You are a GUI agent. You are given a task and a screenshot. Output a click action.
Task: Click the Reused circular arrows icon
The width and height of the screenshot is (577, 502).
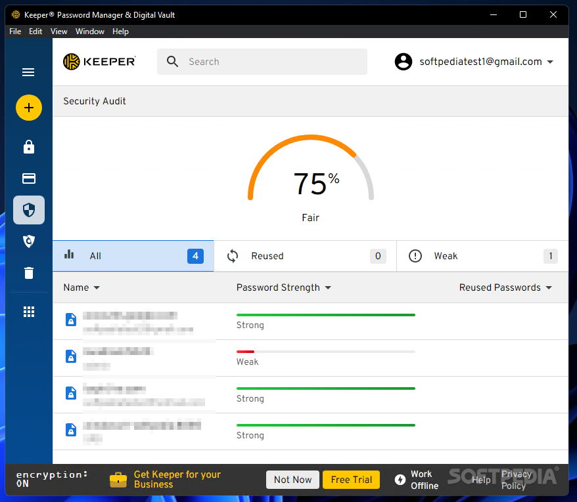coord(233,256)
